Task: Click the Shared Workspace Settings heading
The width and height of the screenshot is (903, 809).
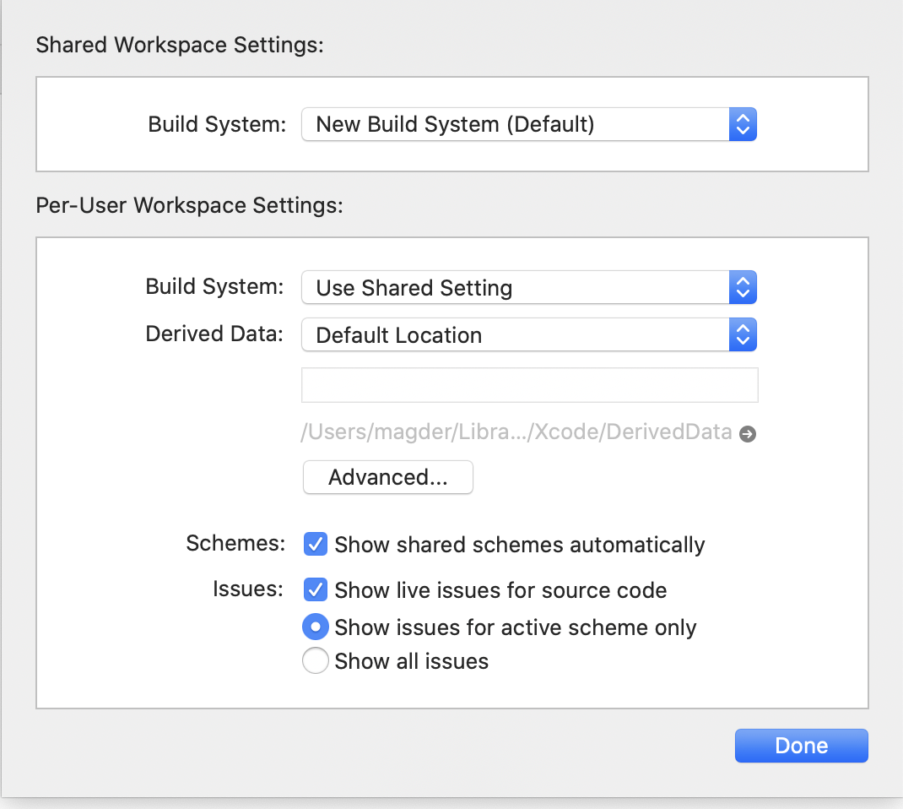Action: pos(180,45)
